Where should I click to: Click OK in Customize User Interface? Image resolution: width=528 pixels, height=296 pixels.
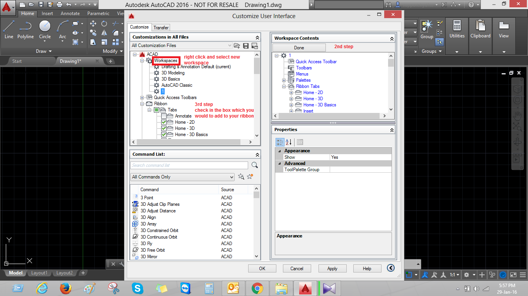click(262, 269)
